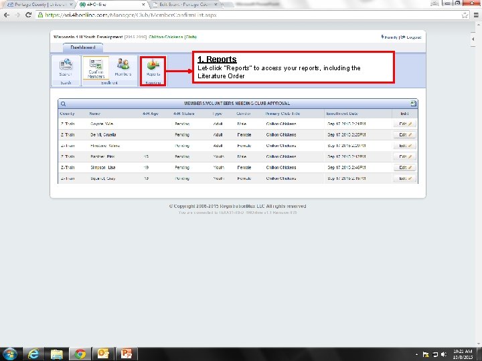
Task: Bookmark the page with the star icon
Action: click(x=465, y=15)
